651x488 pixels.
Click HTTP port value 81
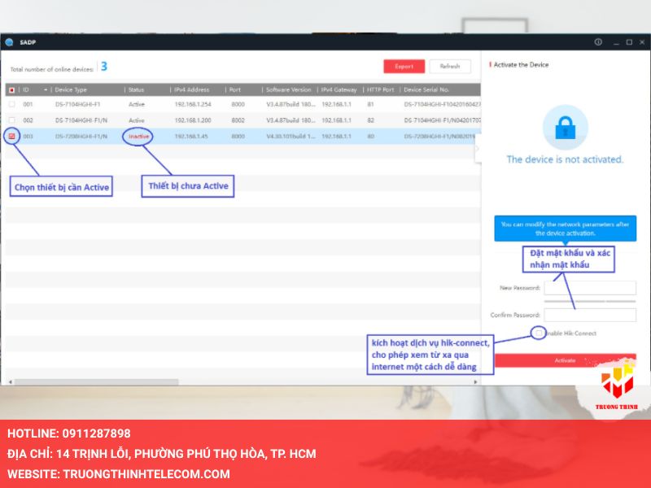pyautogui.click(x=370, y=104)
